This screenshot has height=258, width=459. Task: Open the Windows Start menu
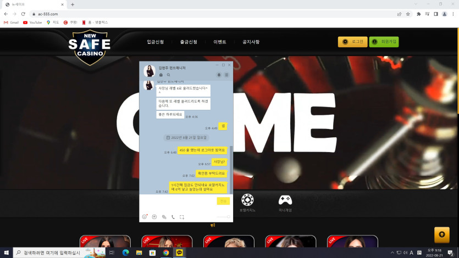click(7, 253)
